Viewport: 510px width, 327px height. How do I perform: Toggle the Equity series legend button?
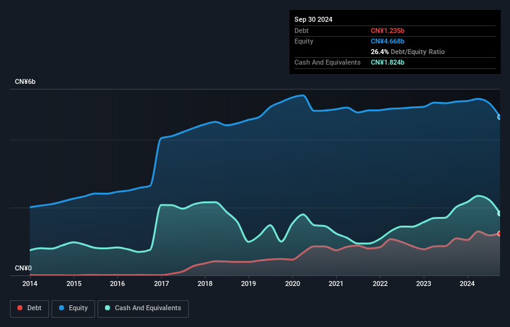tap(73, 308)
